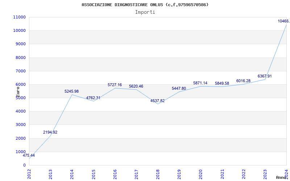Click the 475.44 data point label
The width and height of the screenshot is (290, 181).
coord(29,156)
